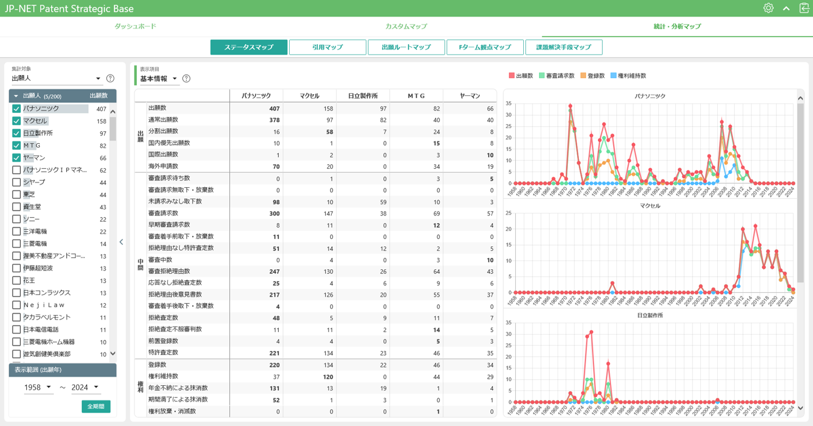
Task: Uncheck the ヤーマン applicant checkbox
Action: (x=16, y=158)
